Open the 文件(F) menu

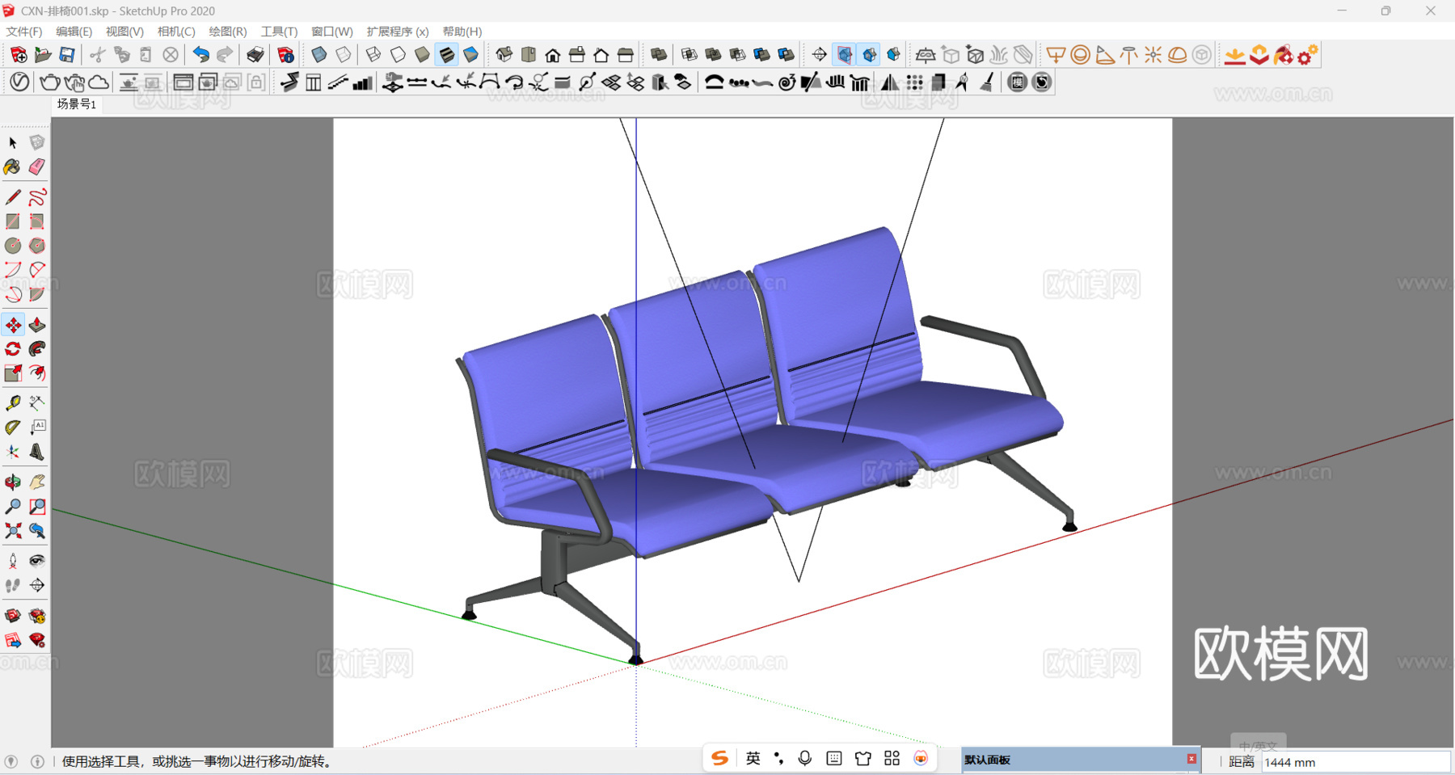click(24, 32)
